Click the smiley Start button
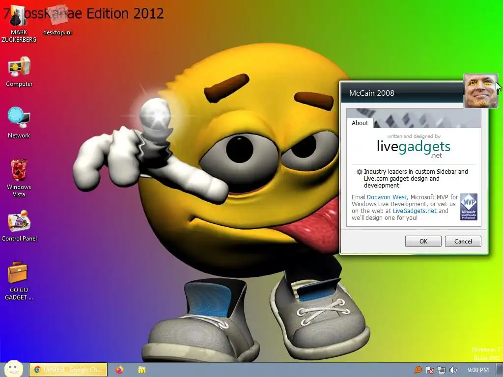This screenshot has width=503, height=377. coord(13,369)
